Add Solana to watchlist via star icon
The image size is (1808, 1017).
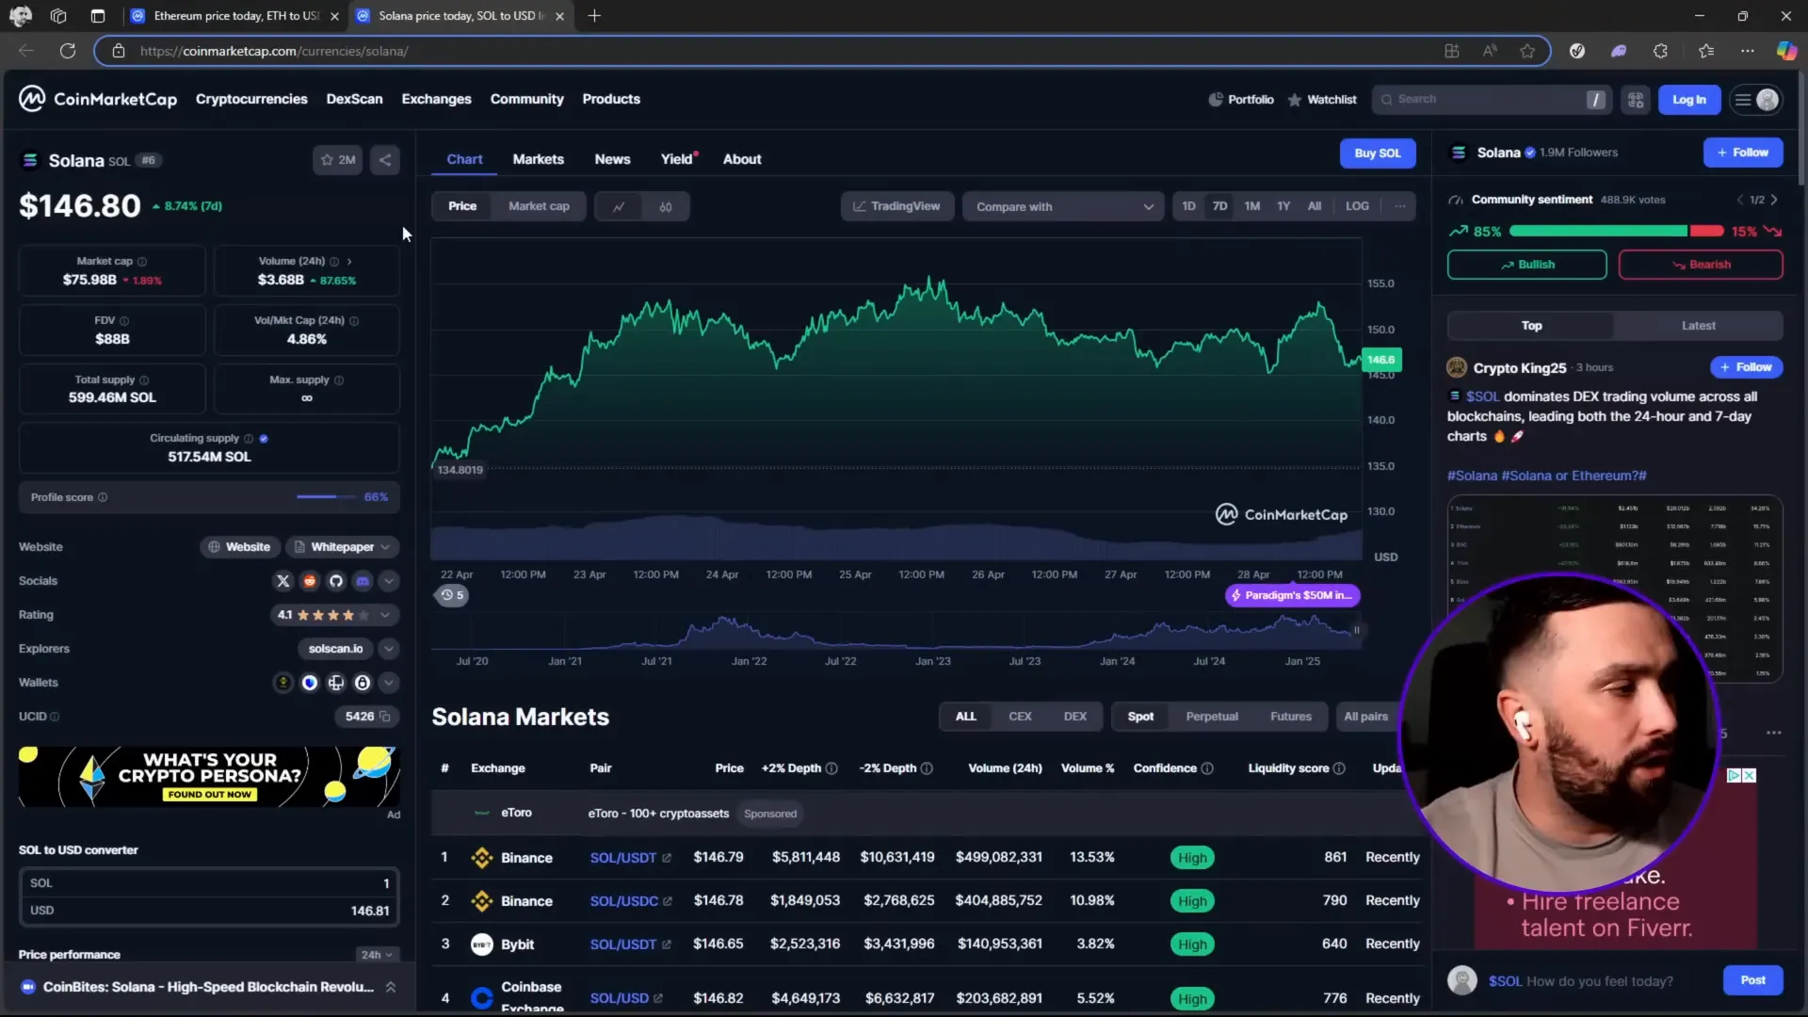click(x=337, y=160)
